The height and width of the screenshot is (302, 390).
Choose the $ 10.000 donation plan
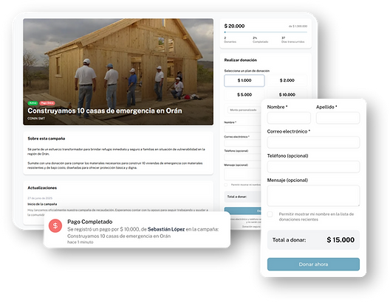pos(287,95)
